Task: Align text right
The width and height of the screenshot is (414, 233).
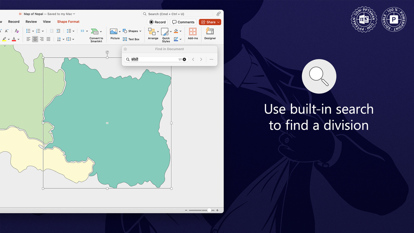Action: pyautogui.click(x=42, y=39)
